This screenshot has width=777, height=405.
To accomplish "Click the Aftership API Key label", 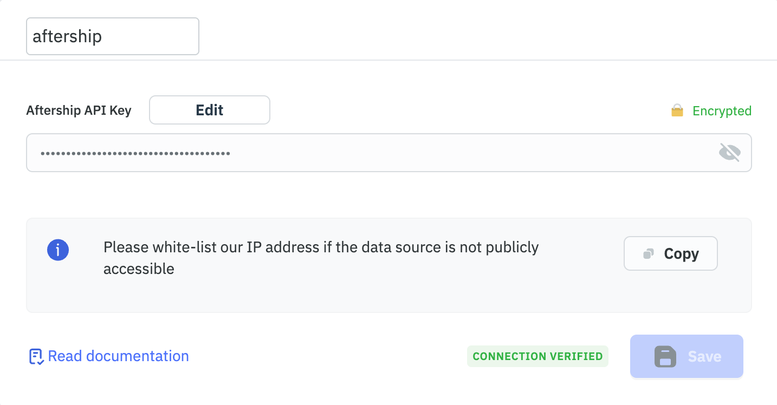I will tap(79, 110).
